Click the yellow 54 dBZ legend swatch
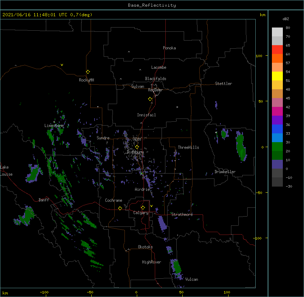304x297 pixels. point(277,76)
